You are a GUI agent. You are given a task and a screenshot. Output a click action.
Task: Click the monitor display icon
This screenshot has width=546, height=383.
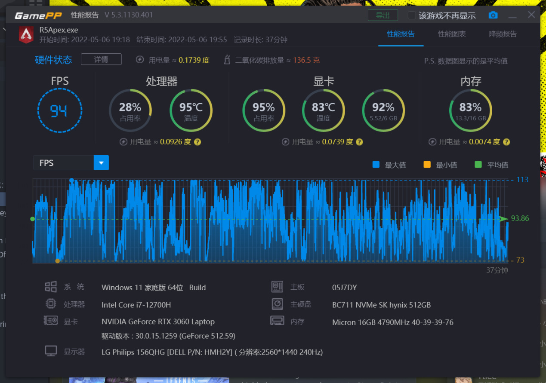(51, 351)
